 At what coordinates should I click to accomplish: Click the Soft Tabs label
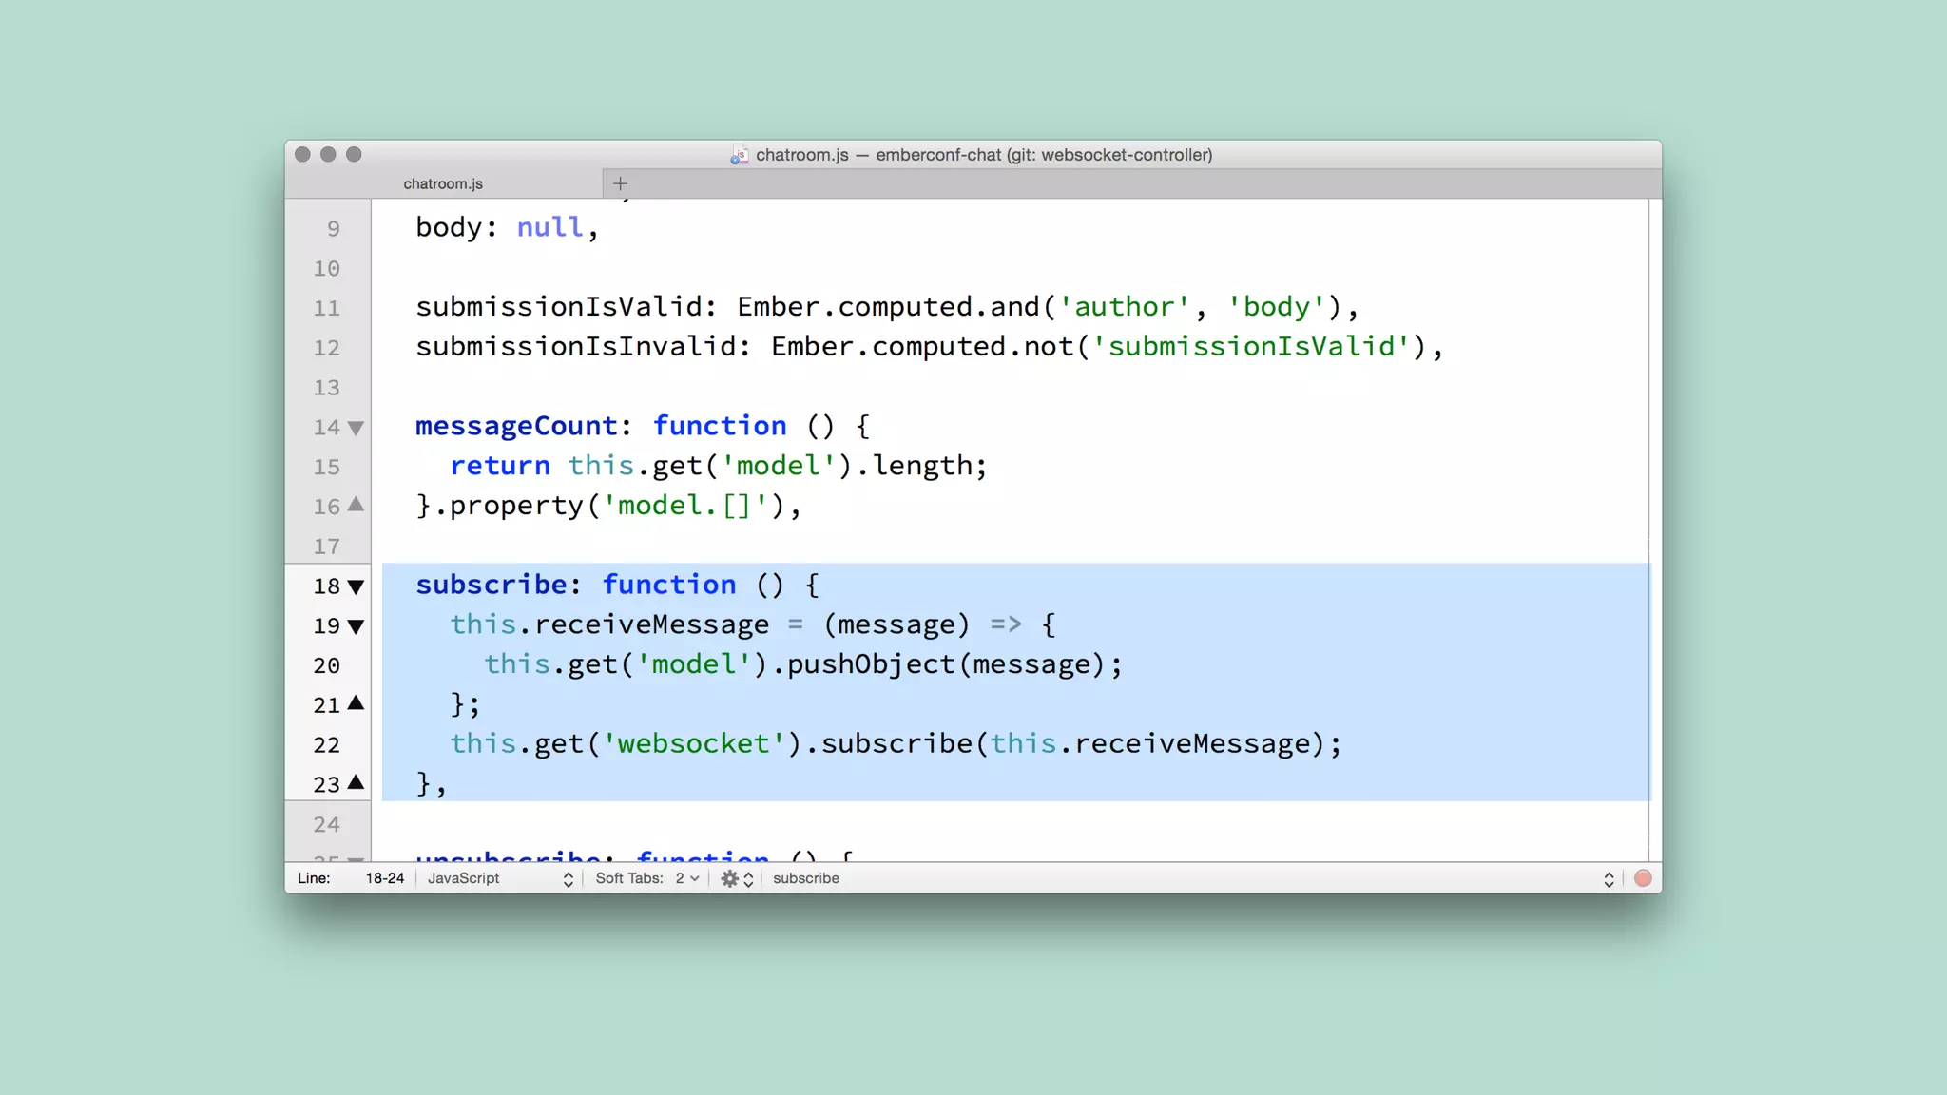628,878
